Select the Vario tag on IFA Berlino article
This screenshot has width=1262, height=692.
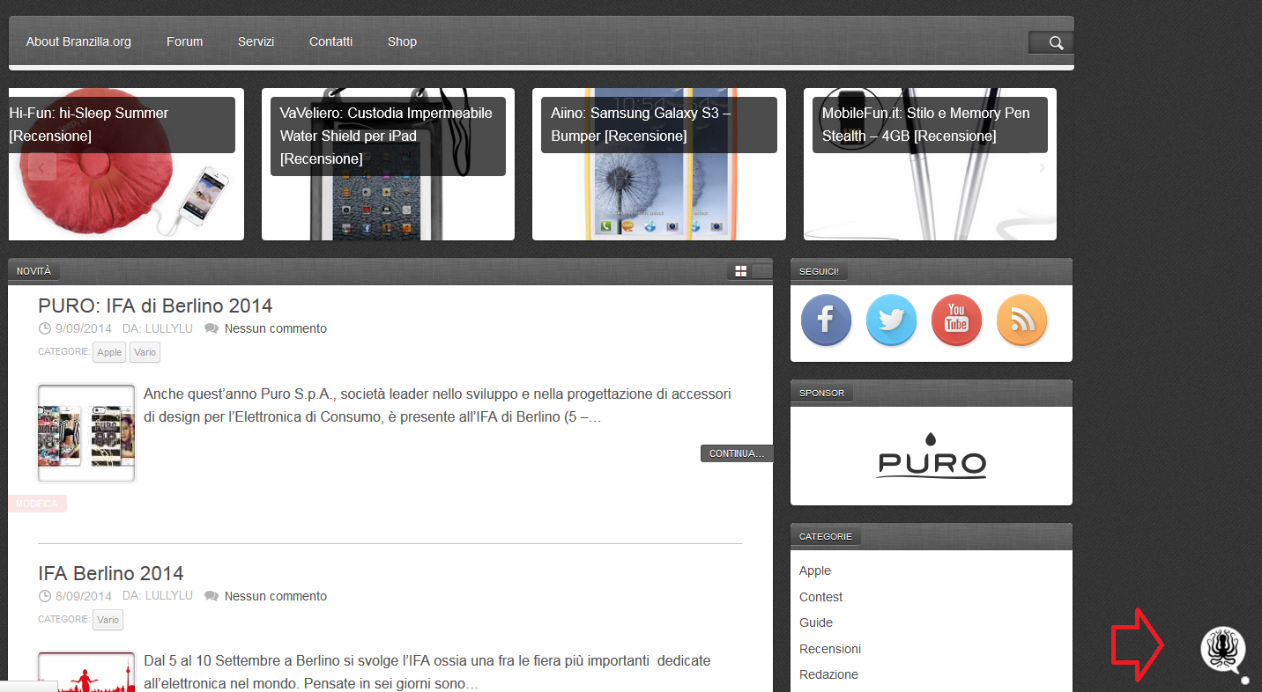[108, 620]
